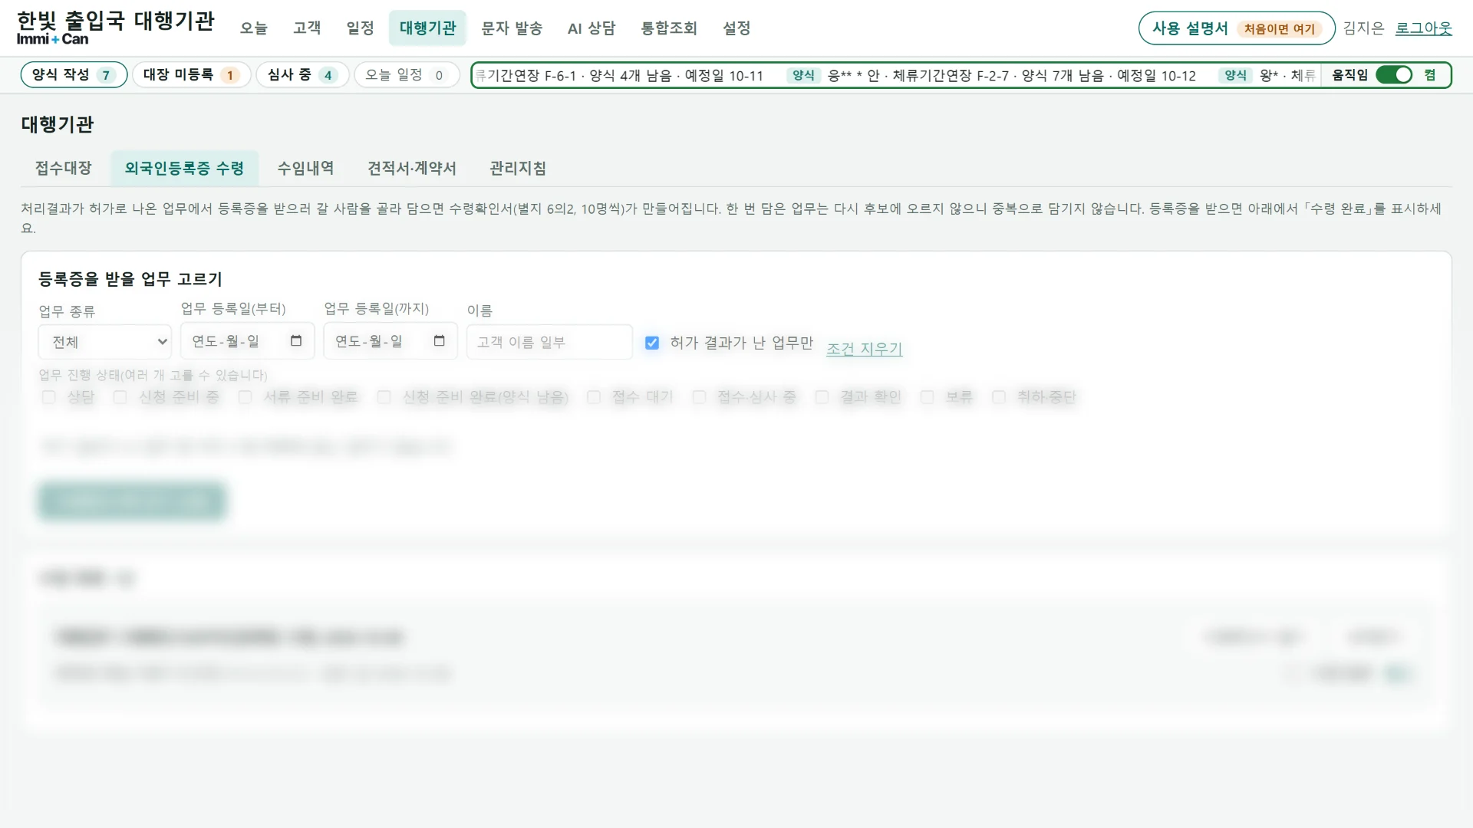
Task: Click the 한빛 출입국 대행기관 logo
Action: [115, 28]
